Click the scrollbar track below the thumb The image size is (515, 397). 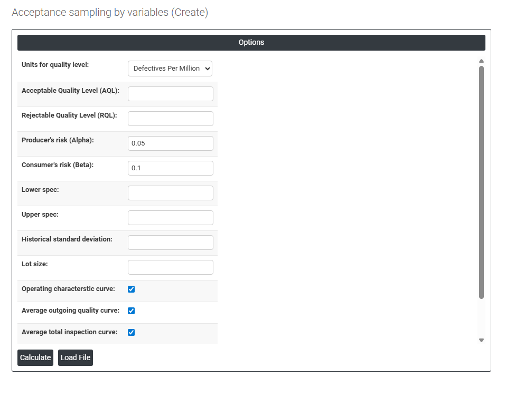(x=481, y=318)
